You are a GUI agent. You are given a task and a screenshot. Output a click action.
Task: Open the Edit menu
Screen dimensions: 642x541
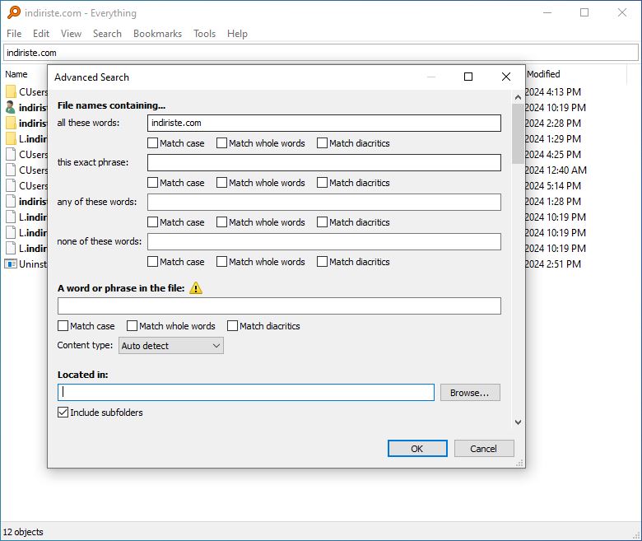[x=41, y=34]
